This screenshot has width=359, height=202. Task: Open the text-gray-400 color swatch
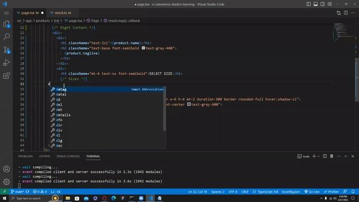(x=144, y=48)
